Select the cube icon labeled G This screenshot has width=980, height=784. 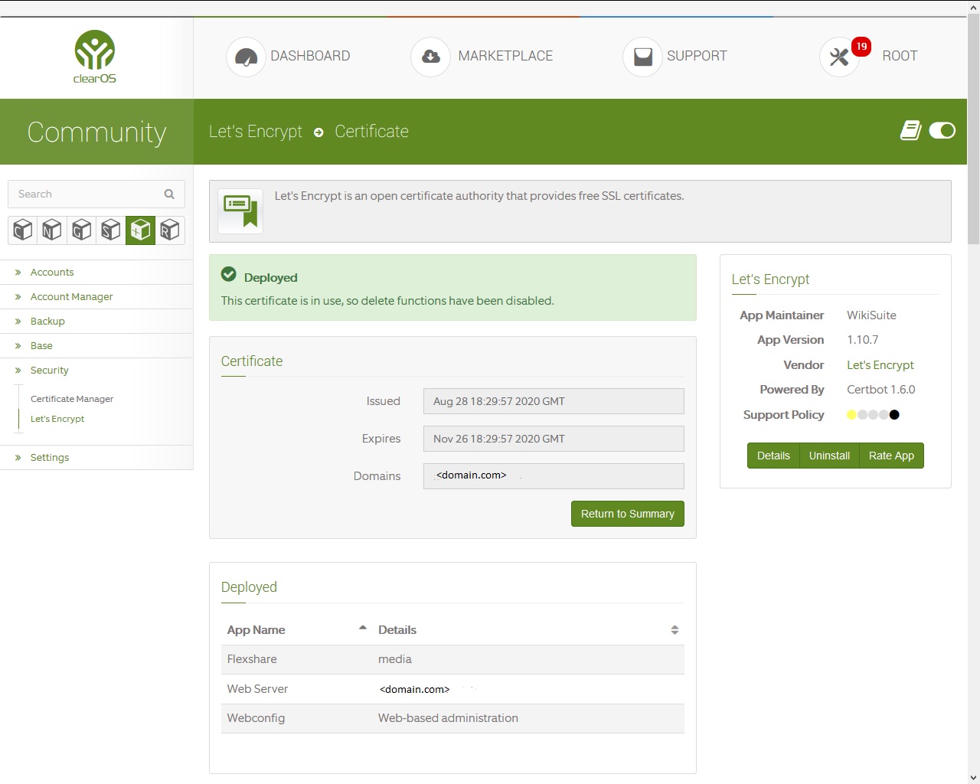pyautogui.click(x=81, y=230)
